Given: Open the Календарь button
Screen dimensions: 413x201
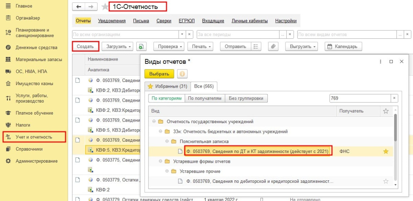Looking at the screenshot, I should pos(344,46).
